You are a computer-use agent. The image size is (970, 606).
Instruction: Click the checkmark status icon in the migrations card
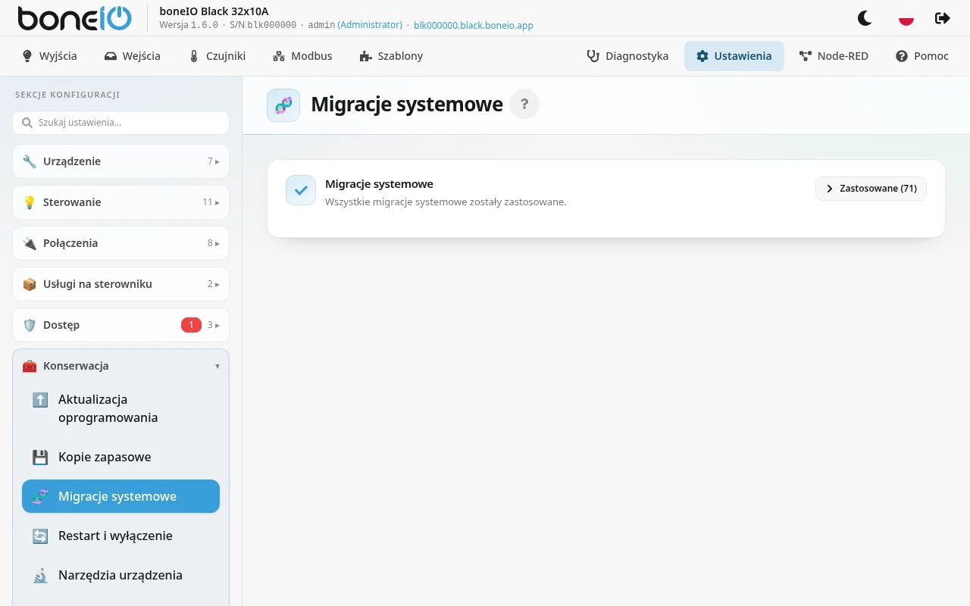[301, 190]
